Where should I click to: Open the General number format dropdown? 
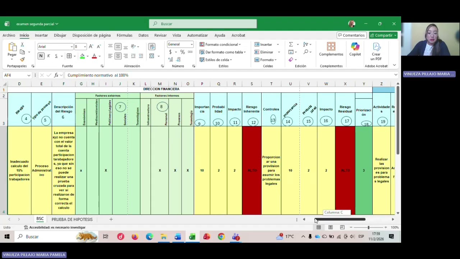pos(192,45)
